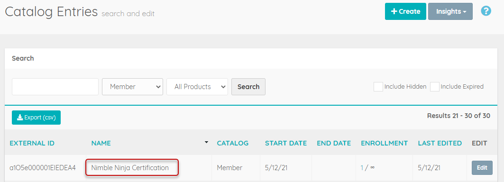
Task: Sort by Start Date column
Action: pyautogui.click(x=286, y=144)
